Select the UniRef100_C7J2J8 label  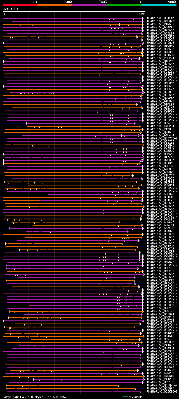pyautogui.click(x=161, y=249)
